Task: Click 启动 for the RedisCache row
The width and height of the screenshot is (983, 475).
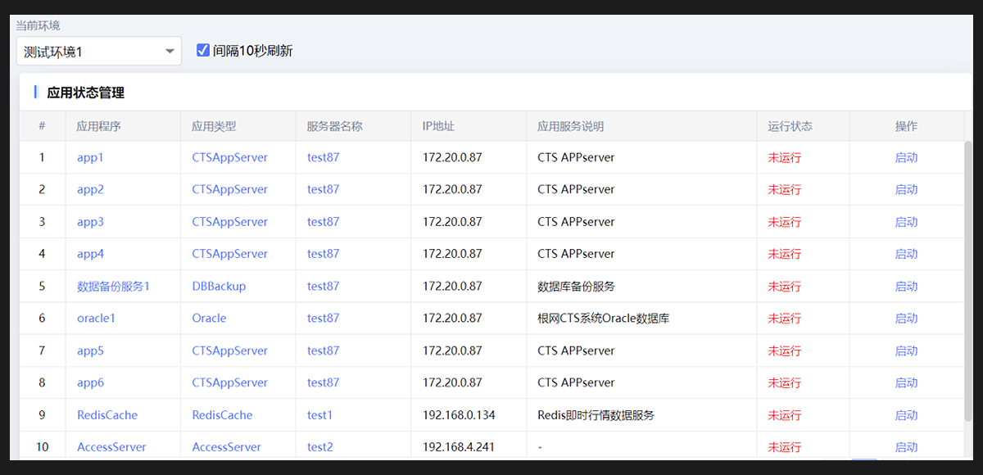Action: coord(906,415)
